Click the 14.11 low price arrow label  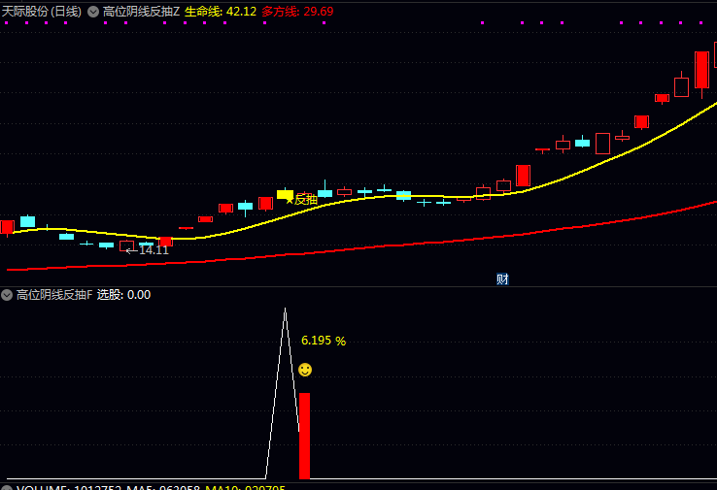click(148, 250)
